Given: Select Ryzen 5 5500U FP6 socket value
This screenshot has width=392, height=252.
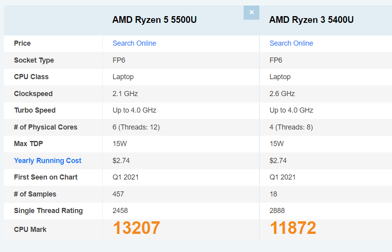Looking at the screenshot, I should coord(119,60).
